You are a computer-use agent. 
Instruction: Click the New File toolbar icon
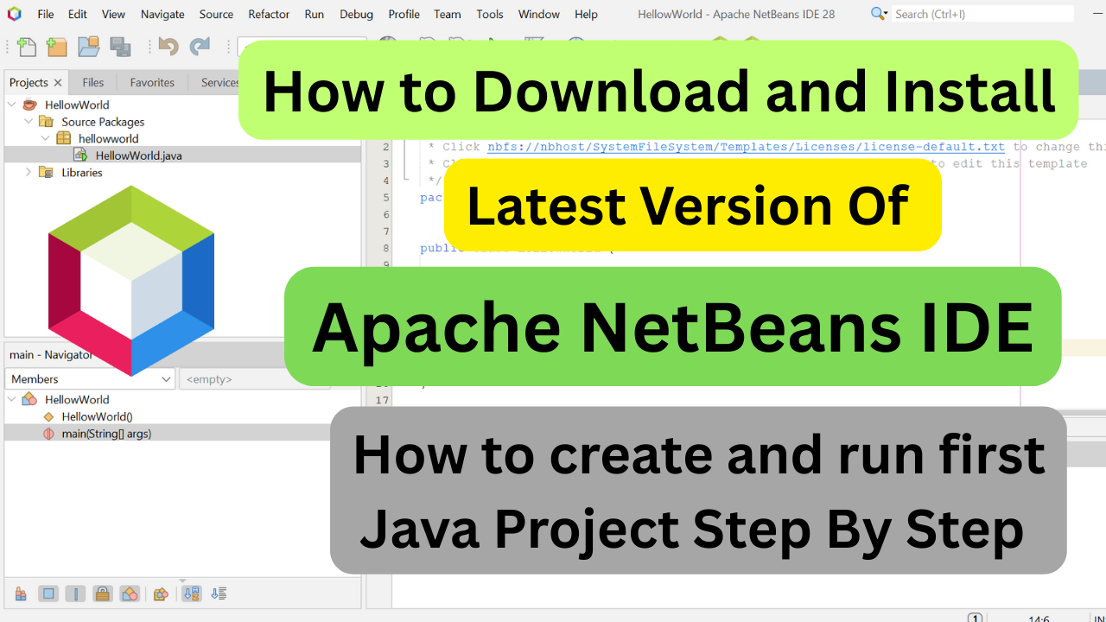27,48
